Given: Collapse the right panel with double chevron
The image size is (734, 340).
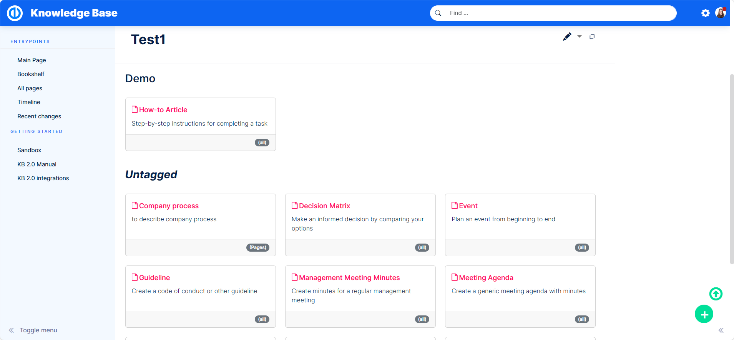Looking at the screenshot, I should pos(721,330).
